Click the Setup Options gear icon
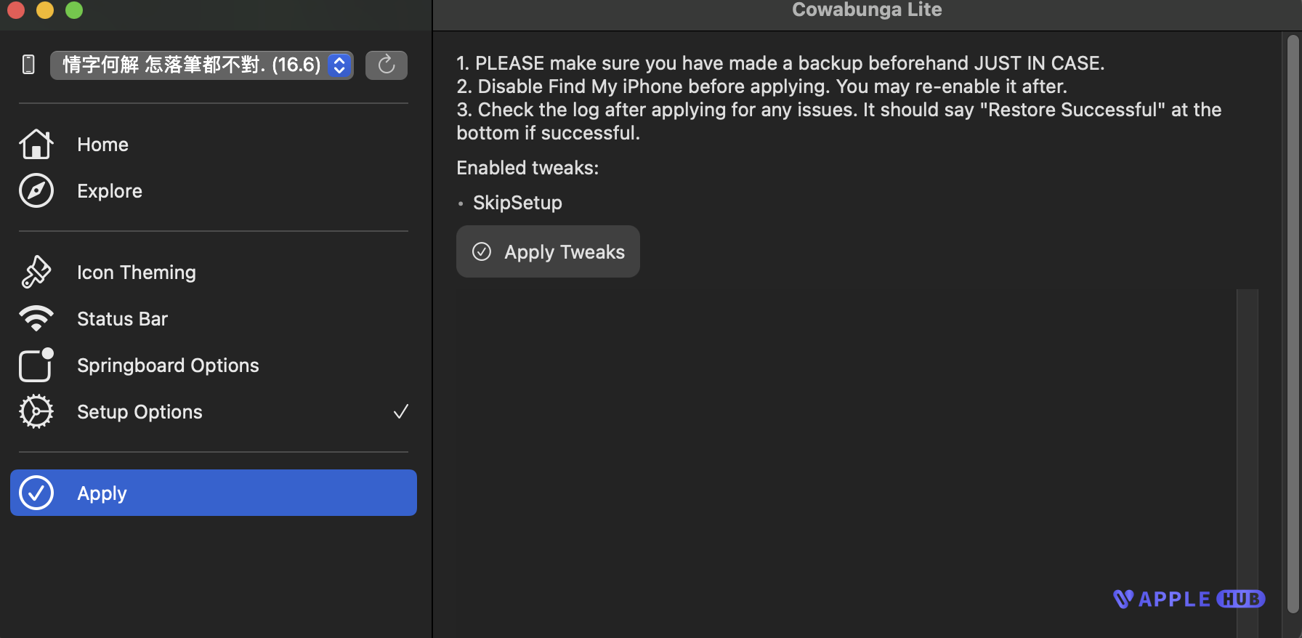This screenshot has height=638, width=1302. coord(36,412)
